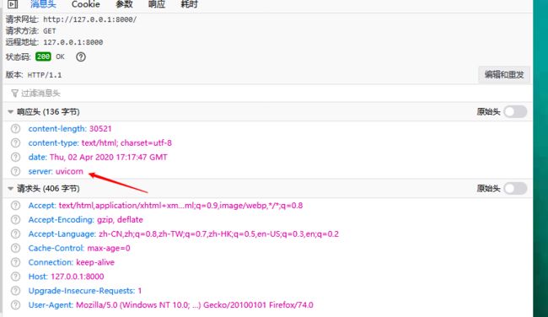Click the server value uvicorn

click(x=69, y=171)
